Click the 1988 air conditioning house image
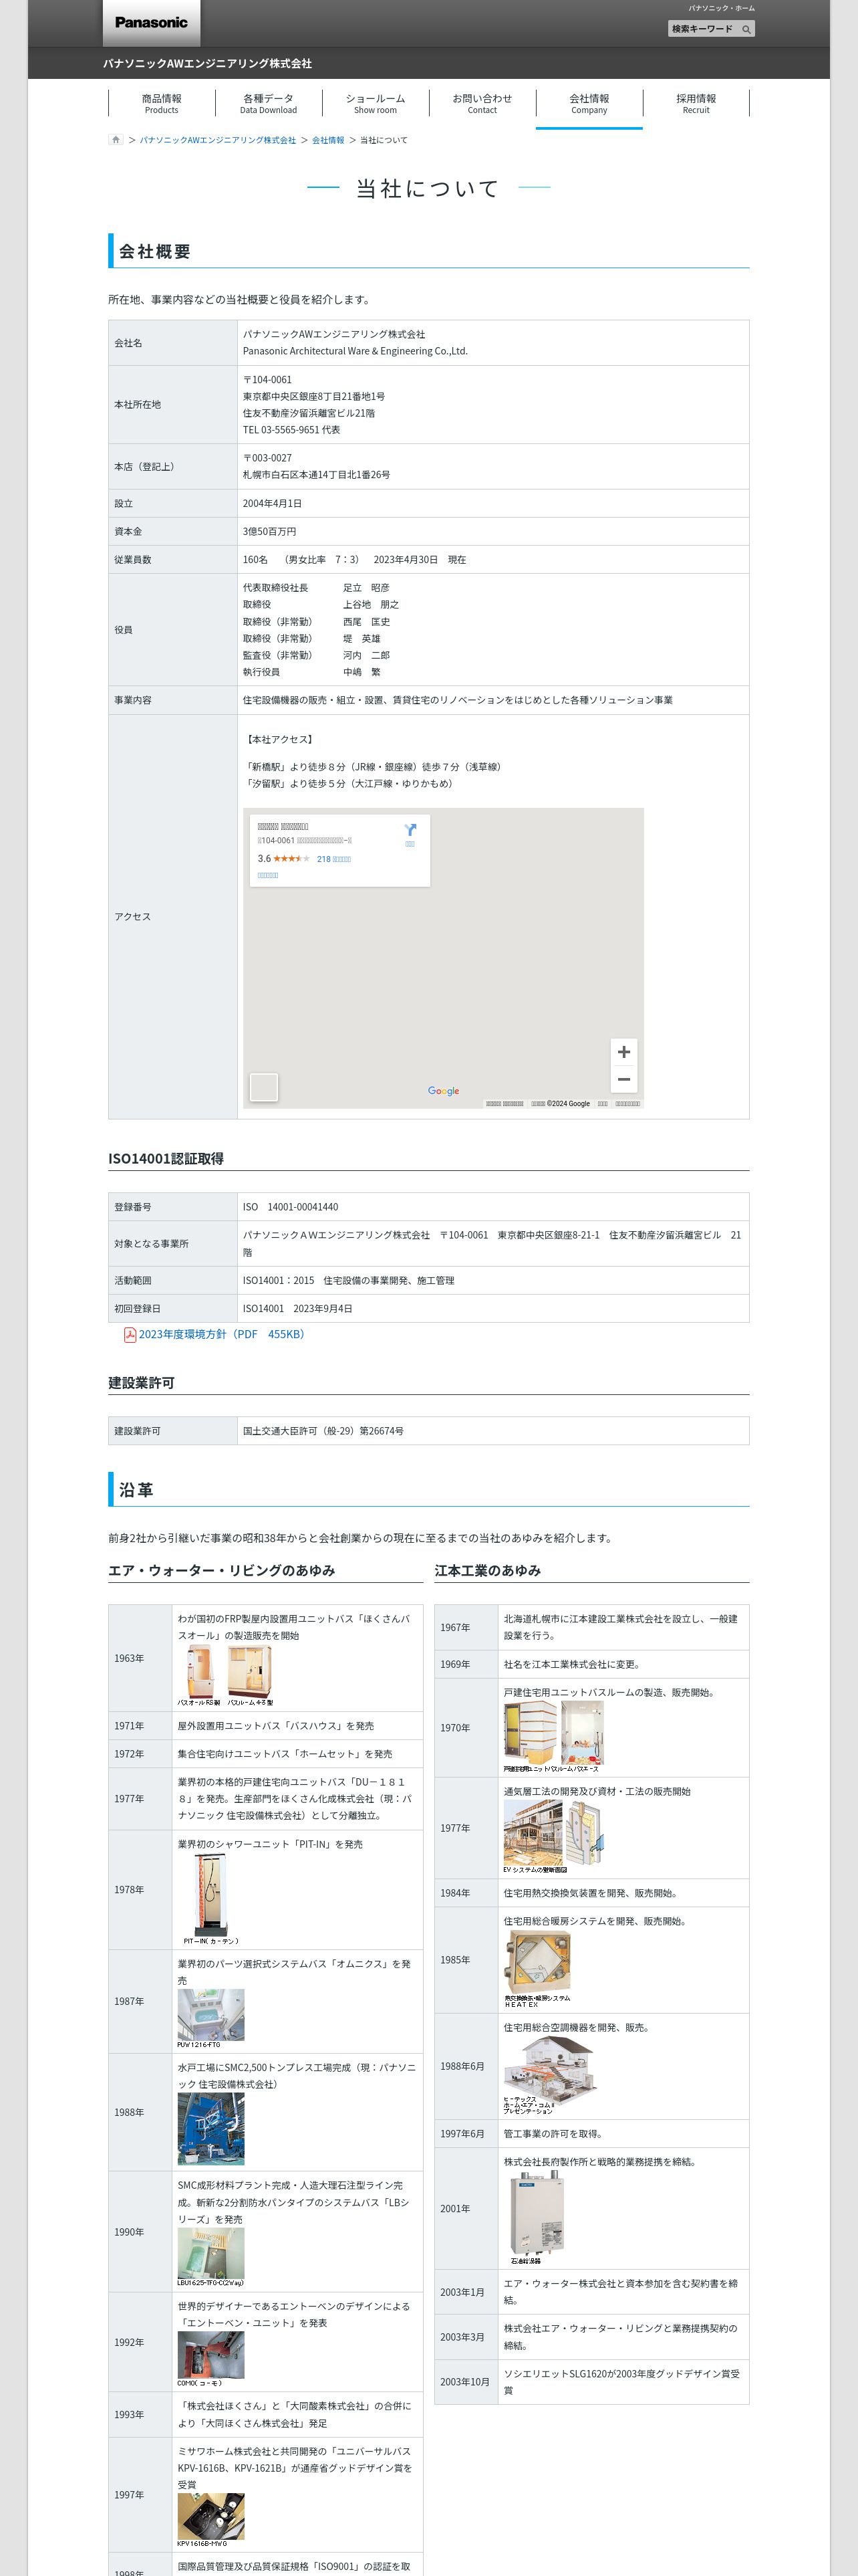 551,2074
